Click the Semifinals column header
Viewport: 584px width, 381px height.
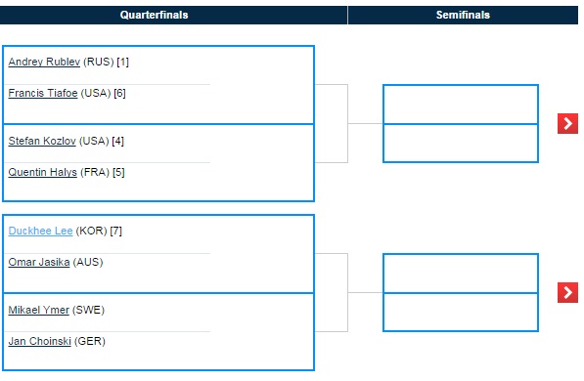click(463, 15)
